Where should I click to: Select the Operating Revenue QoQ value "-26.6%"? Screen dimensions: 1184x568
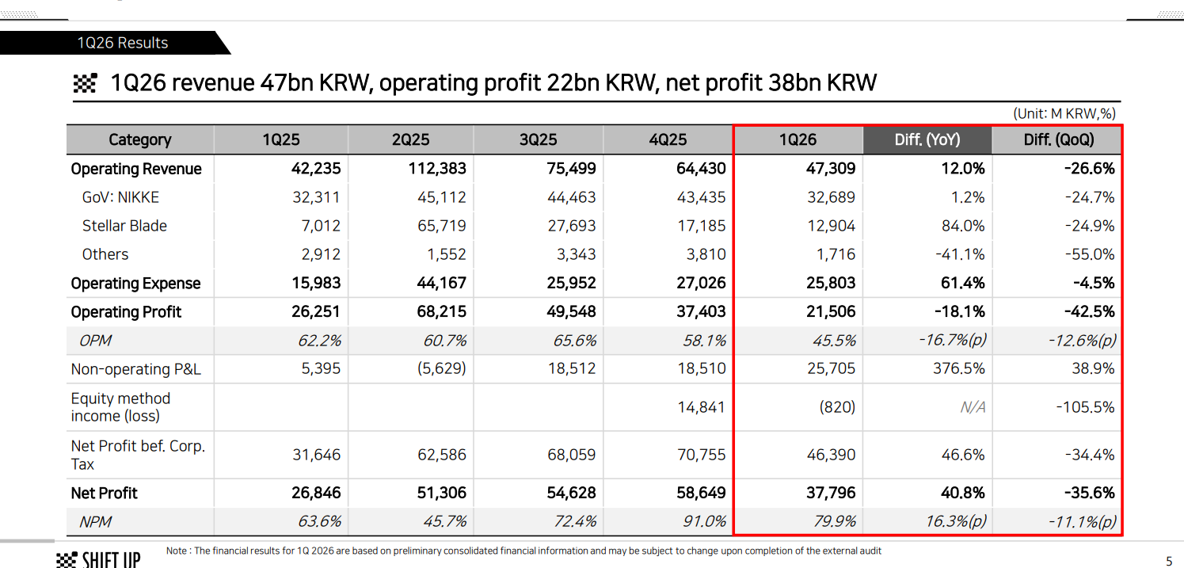pos(1090,169)
